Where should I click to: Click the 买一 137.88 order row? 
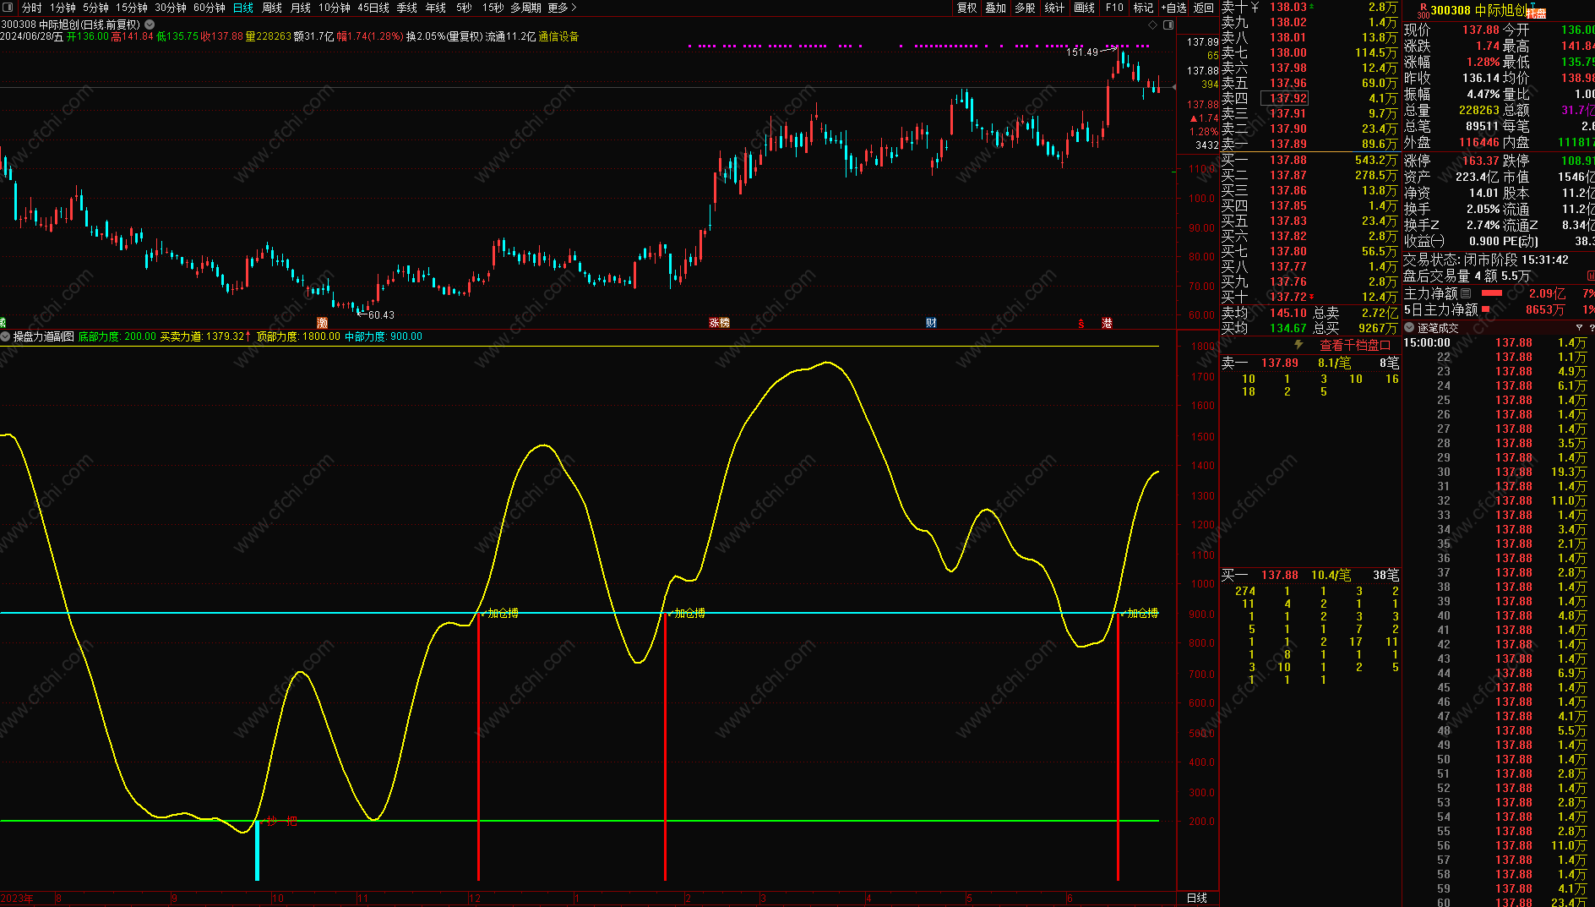pyautogui.click(x=1310, y=575)
